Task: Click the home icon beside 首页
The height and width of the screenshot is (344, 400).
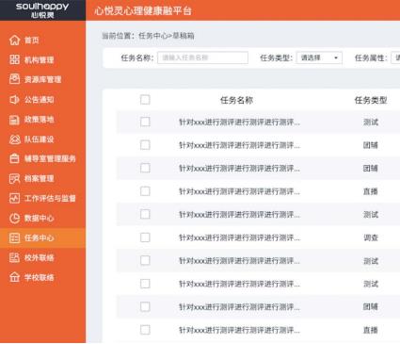Action: [x=15, y=40]
